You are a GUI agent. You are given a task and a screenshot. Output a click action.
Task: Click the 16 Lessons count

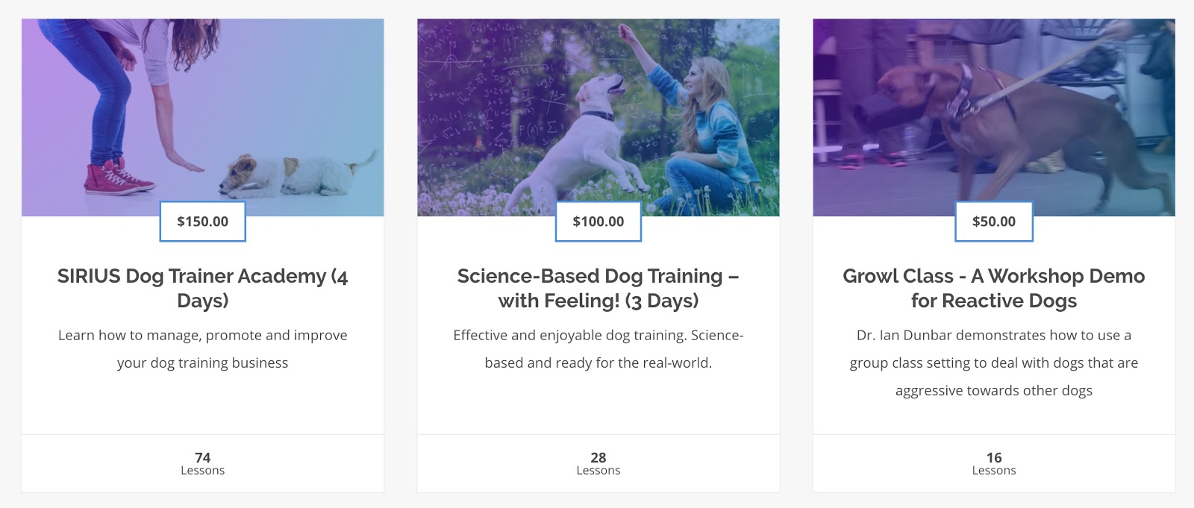pos(993,463)
